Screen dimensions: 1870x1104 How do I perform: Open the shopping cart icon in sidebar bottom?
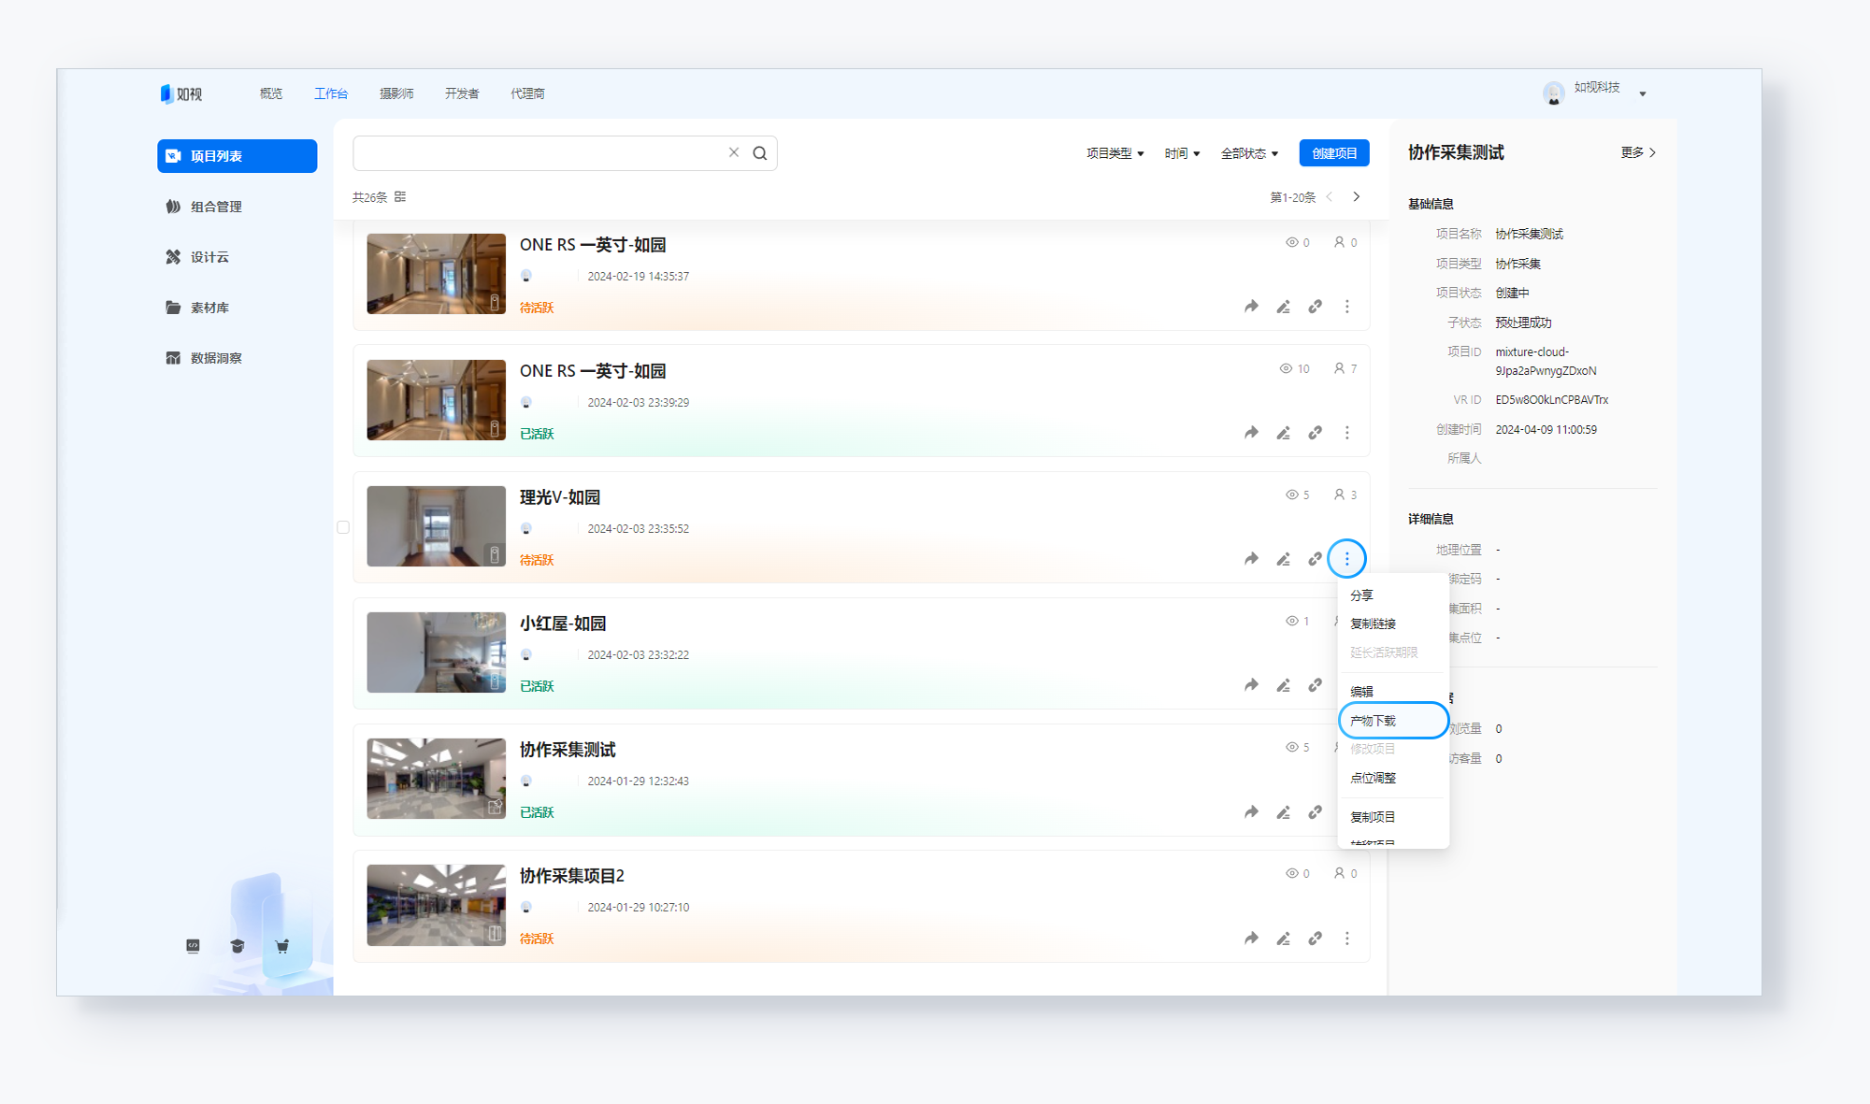click(281, 946)
